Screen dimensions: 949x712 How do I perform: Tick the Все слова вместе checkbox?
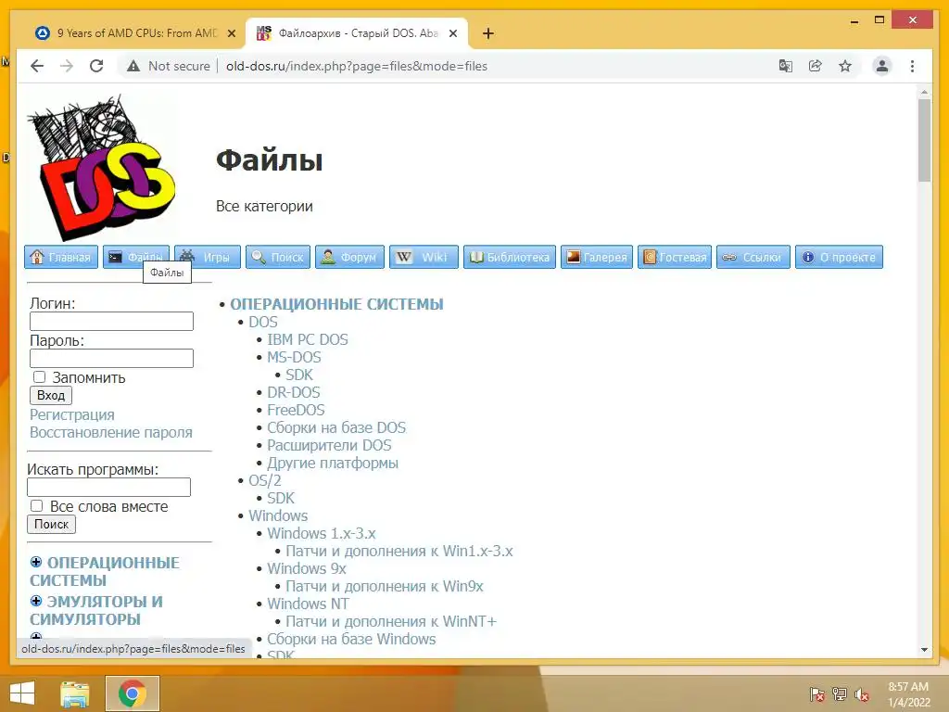coord(37,505)
